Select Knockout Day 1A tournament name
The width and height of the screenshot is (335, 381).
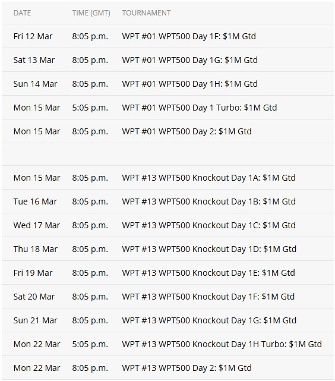click(208, 178)
